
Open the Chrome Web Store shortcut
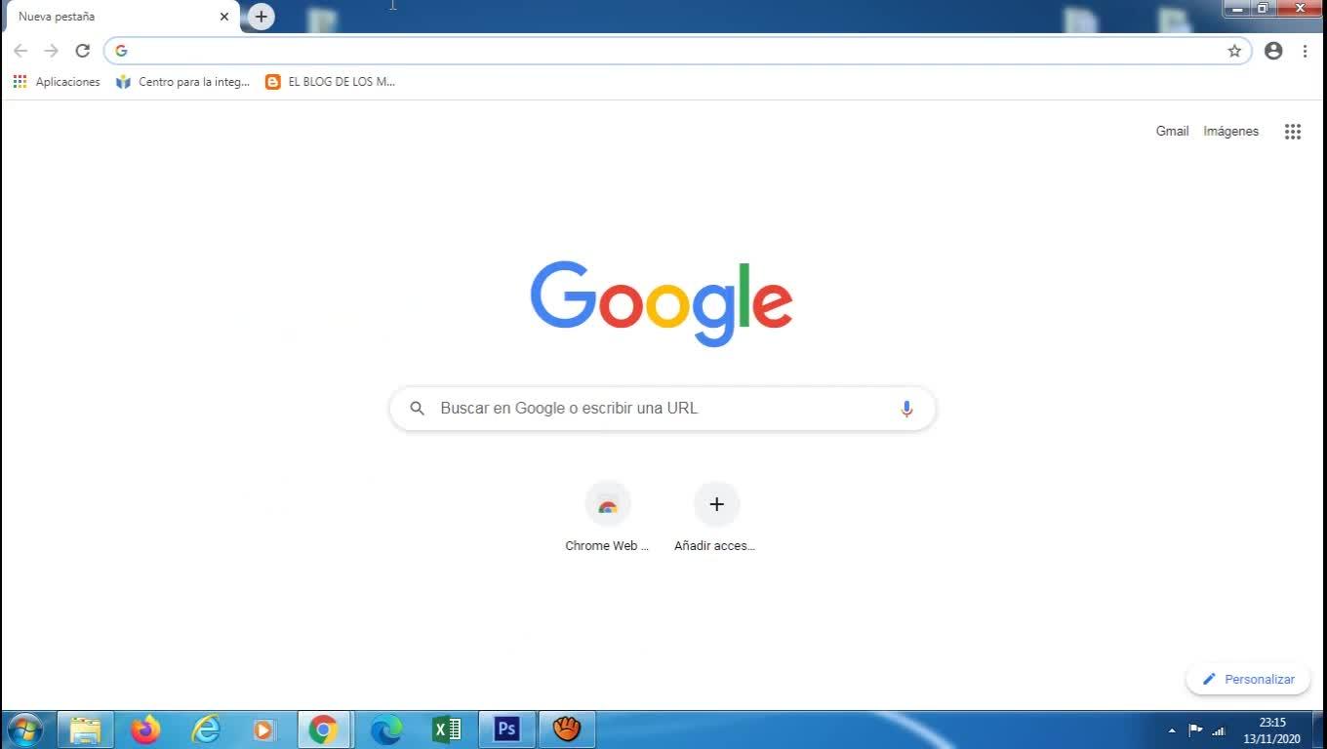tap(607, 517)
